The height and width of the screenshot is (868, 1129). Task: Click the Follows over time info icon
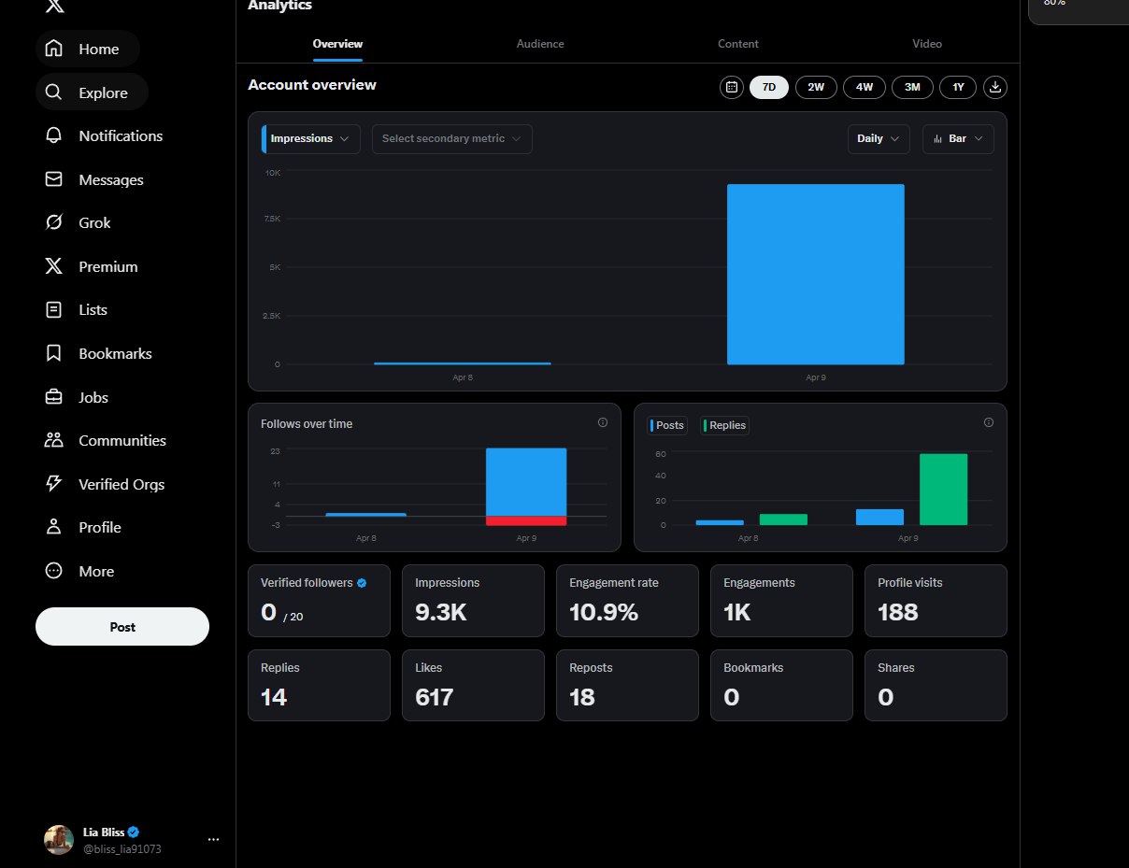602,422
